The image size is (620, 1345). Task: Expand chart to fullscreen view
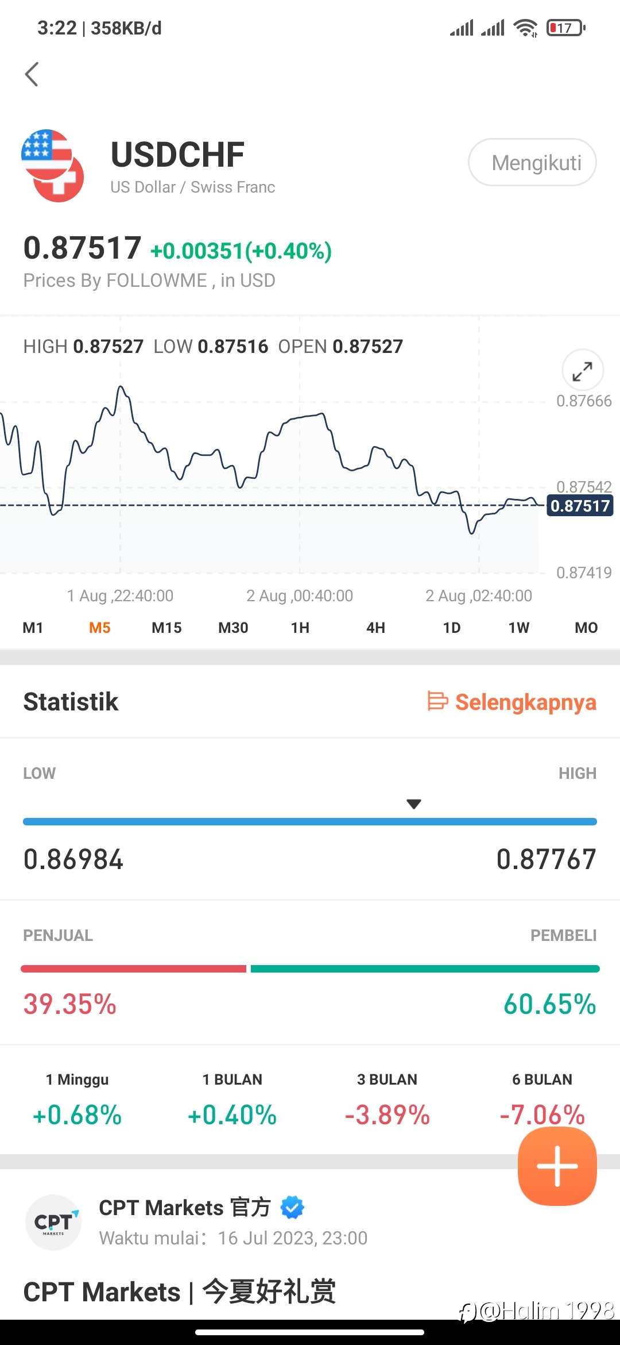point(582,371)
